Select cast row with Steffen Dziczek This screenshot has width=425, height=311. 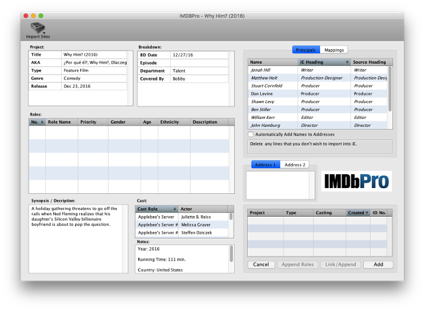click(x=182, y=233)
